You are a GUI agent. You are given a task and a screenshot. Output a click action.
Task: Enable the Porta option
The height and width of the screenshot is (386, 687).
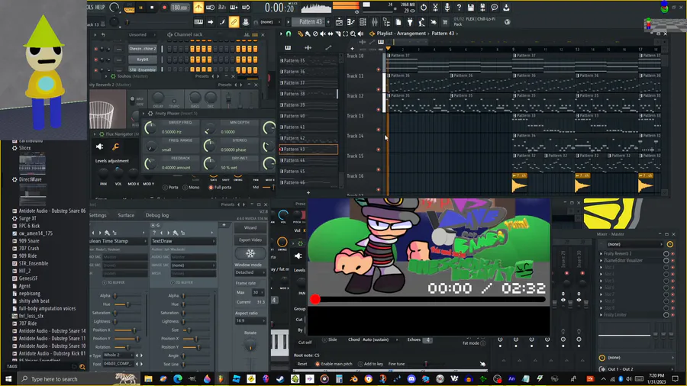coord(170,188)
